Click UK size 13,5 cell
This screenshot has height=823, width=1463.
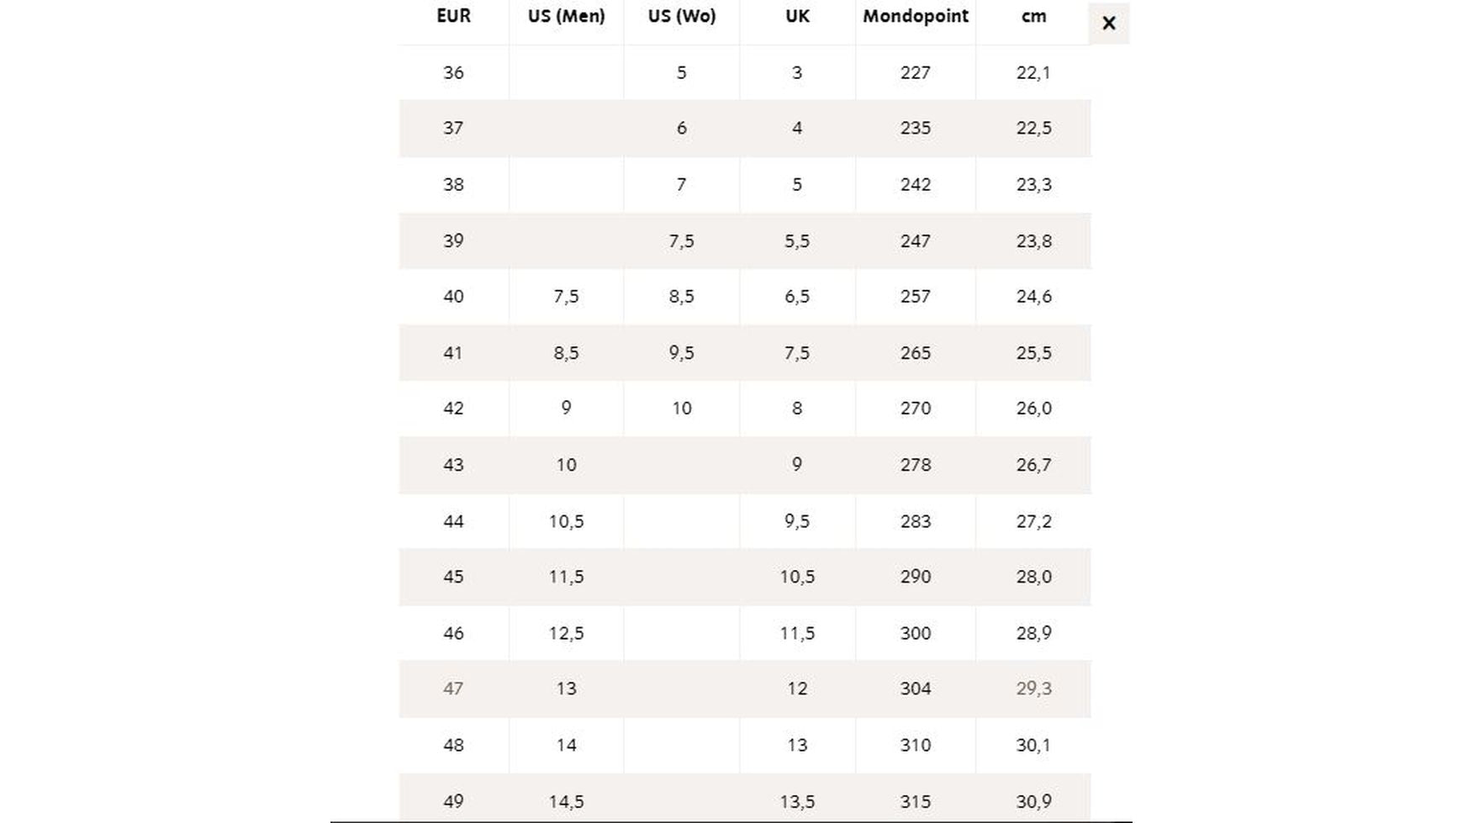797,801
